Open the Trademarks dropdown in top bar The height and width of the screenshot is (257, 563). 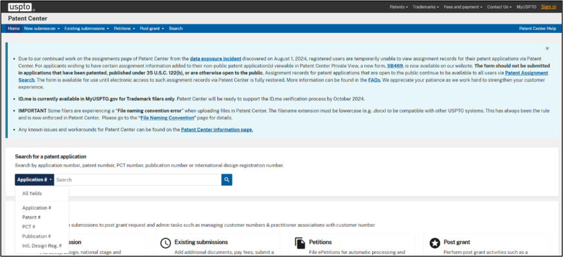pos(426,7)
